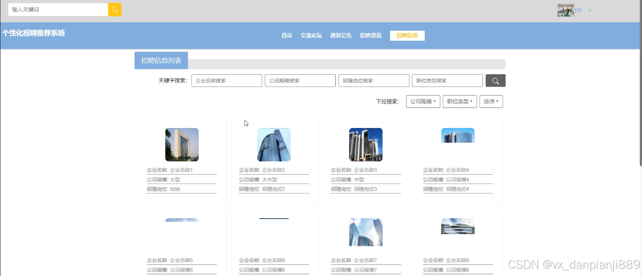Expand the user 111 dropdown arrow
The width and height of the screenshot is (642, 276).
590,10
